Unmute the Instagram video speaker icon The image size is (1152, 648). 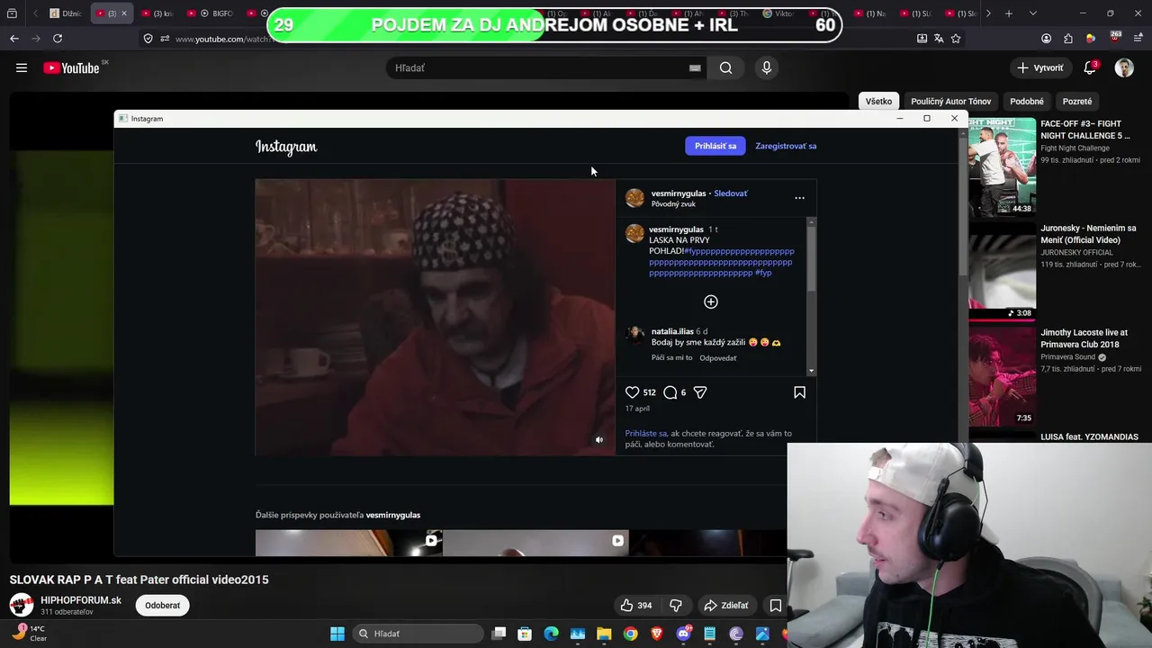[x=599, y=440]
